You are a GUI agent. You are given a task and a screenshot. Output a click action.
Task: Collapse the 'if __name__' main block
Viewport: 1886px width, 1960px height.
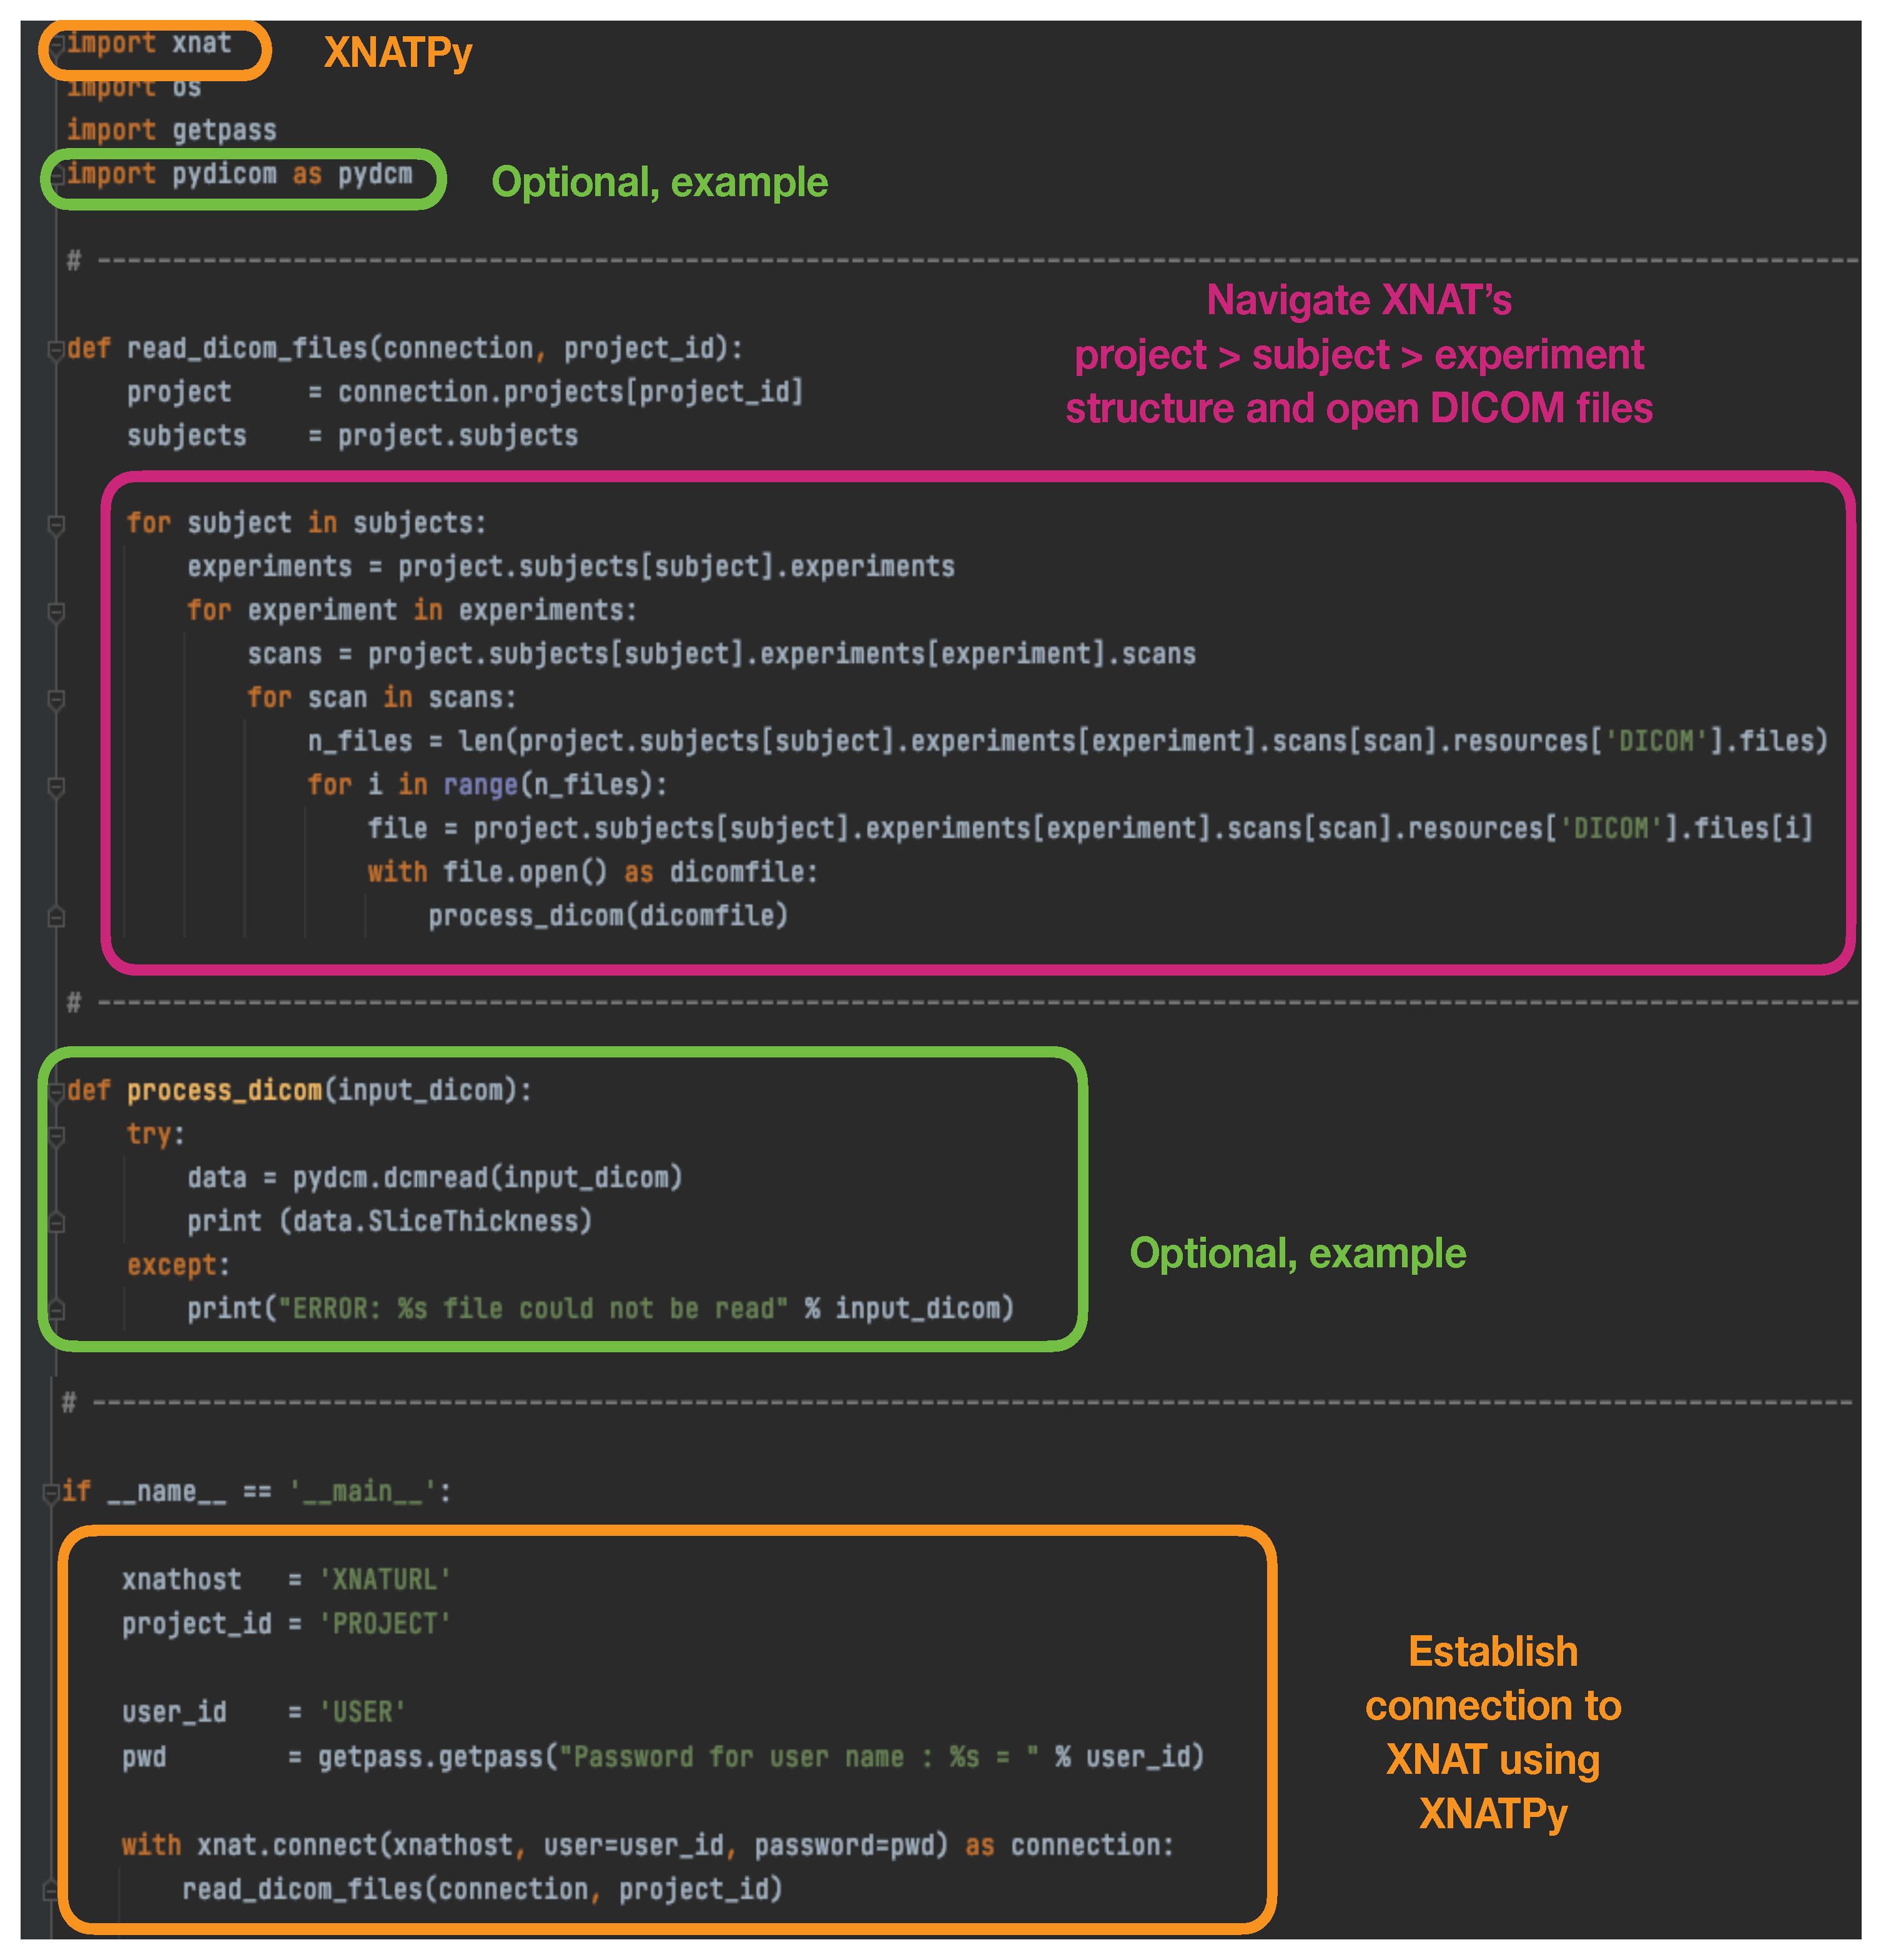tap(51, 1493)
